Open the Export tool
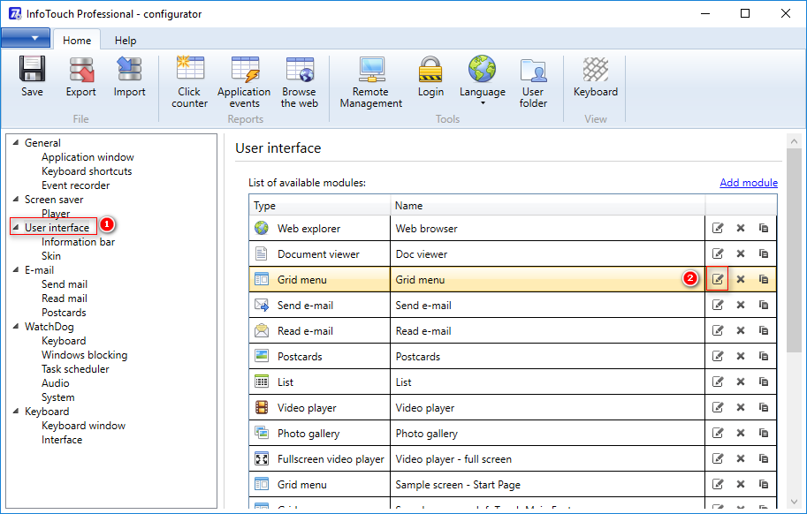 (x=81, y=78)
